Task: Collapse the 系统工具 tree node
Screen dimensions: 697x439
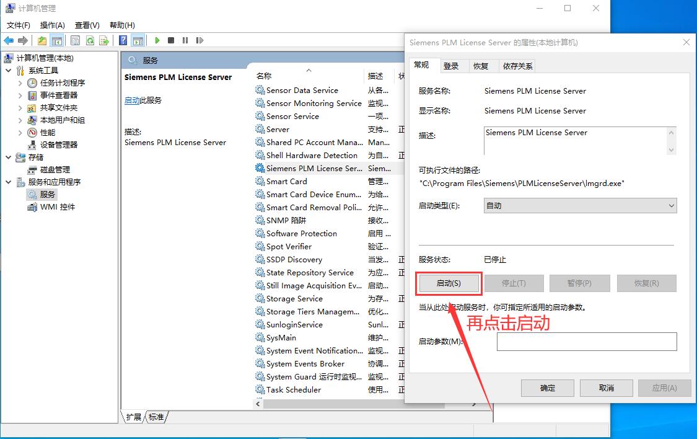Action: coord(9,71)
